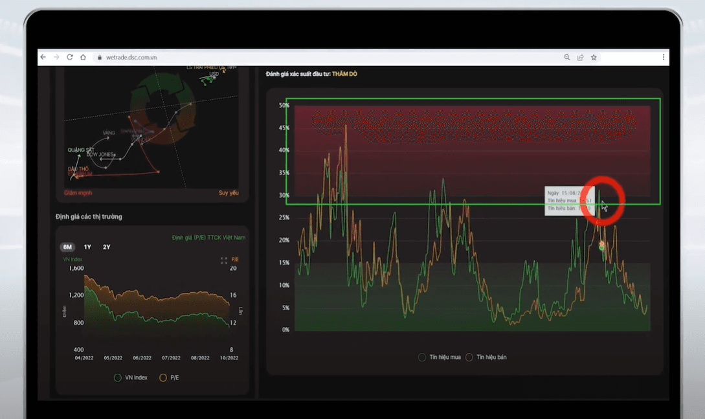View site security padlock info

(99, 57)
